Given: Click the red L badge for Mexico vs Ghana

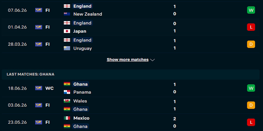Looking at the screenshot, I should point(251,122).
